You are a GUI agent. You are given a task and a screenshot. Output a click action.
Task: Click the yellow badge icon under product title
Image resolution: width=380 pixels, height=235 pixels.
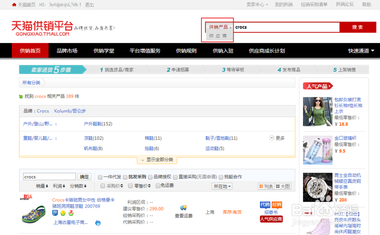pyautogui.click(x=63, y=213)
